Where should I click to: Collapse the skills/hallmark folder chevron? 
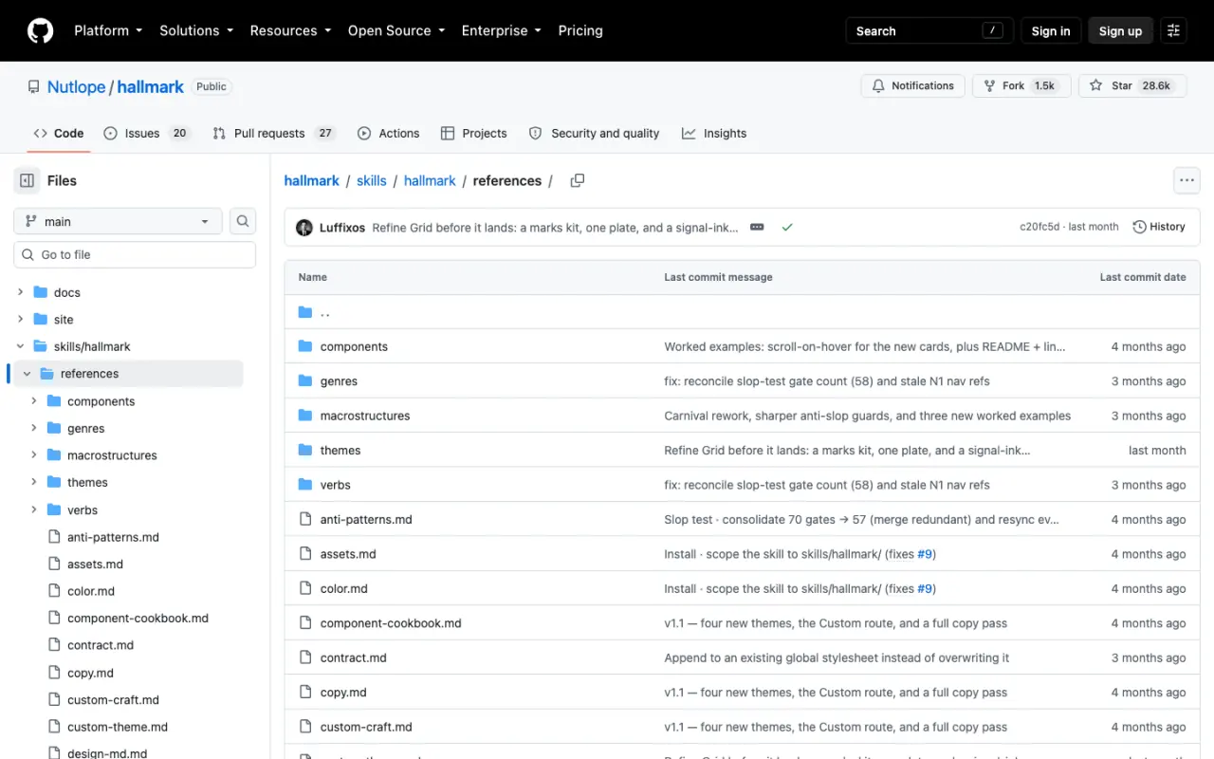pos(20,346)
